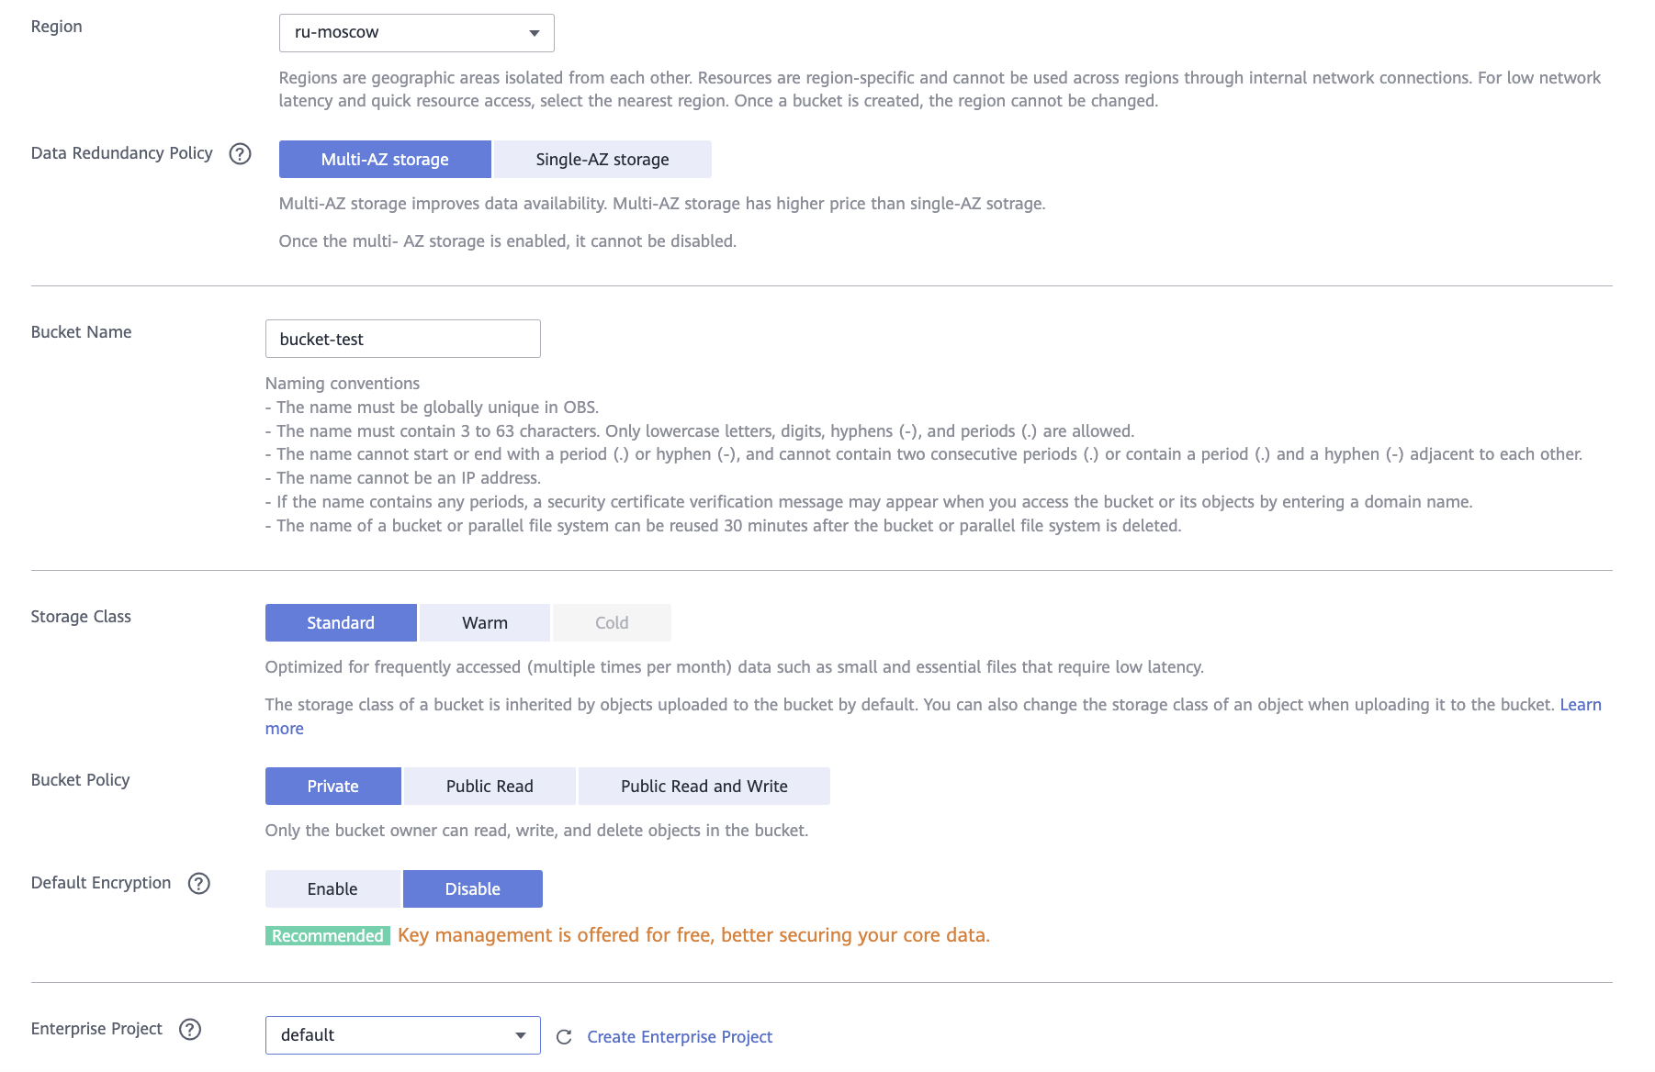Expand the Enterprise Project dropdown
Image resolution: width=1655 pixels, height=1072 pixels.
(x=402, y=1035)
